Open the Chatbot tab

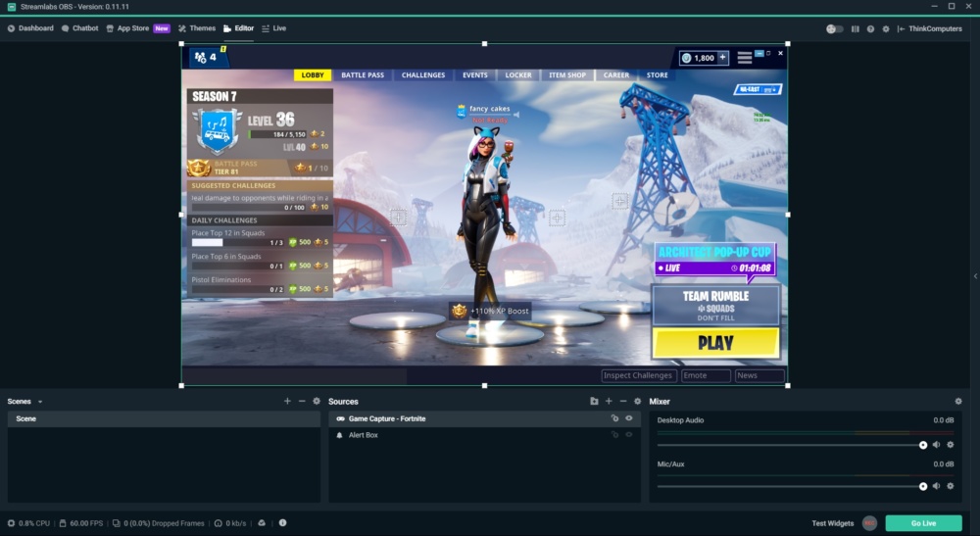click(79, 28)
